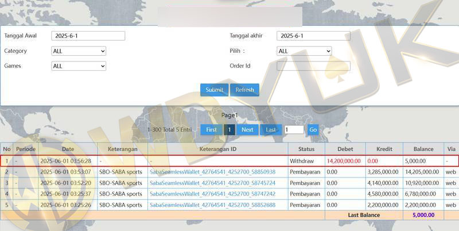Open link ending 58852688
Screen dimensions: 459x231
click(212, 205)
